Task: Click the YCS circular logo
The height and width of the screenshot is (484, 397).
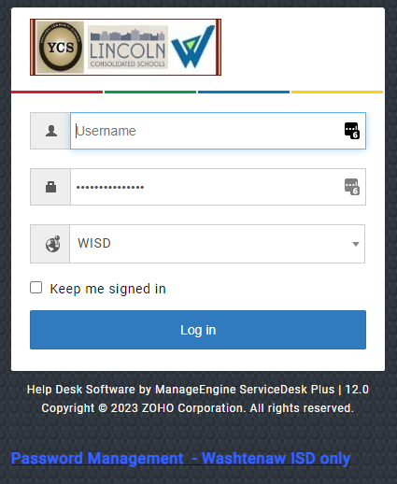Action: click(x=61, y=47)
